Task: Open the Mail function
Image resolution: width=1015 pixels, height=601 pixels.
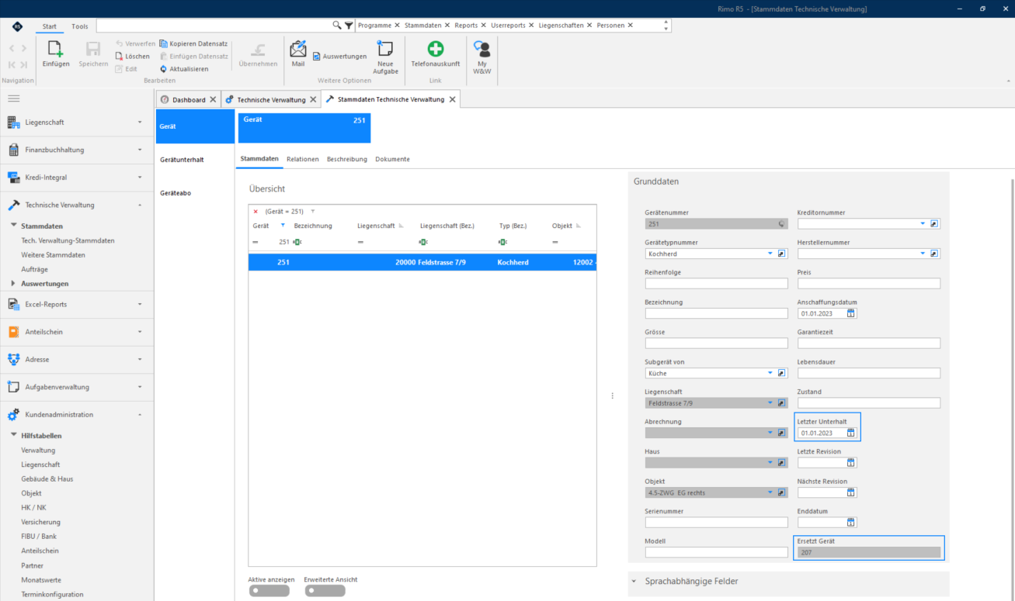Action: point(298,54)
